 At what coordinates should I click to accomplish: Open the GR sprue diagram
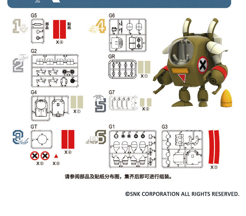[x=123, y=69]
